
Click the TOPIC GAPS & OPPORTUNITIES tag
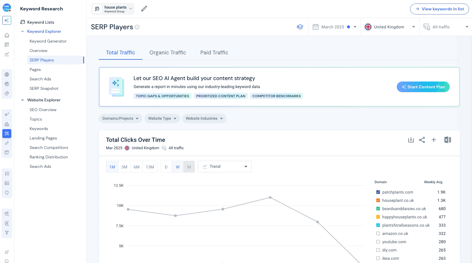pos(162,96)
